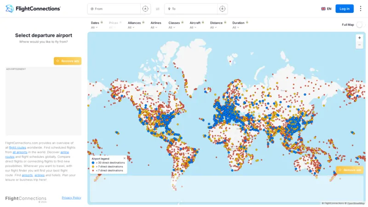
Task: Expand the Classes filter dropdown
Action: click(172, 28)
